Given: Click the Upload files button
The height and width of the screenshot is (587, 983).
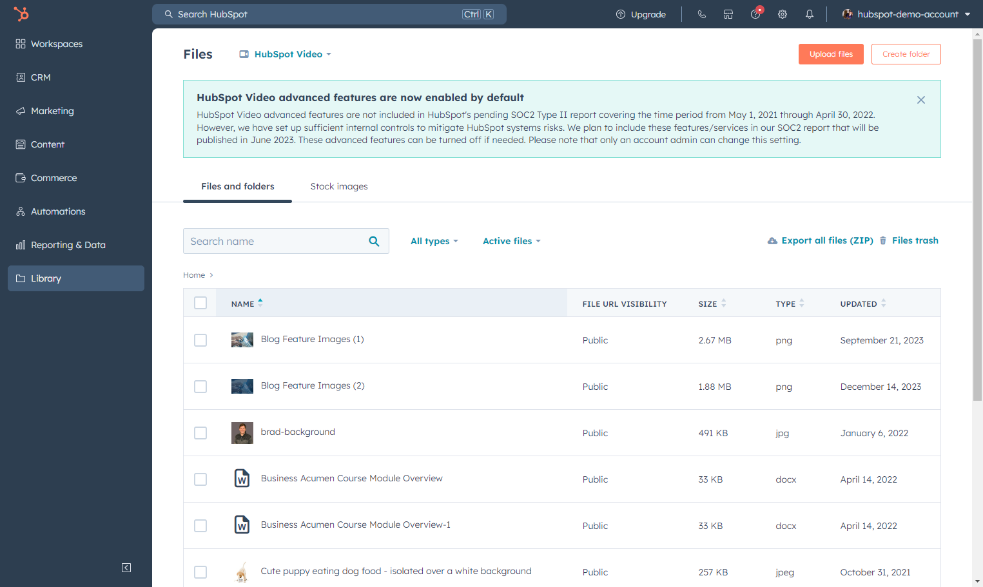Looking at the screenshot, I should tap(831, 54).
